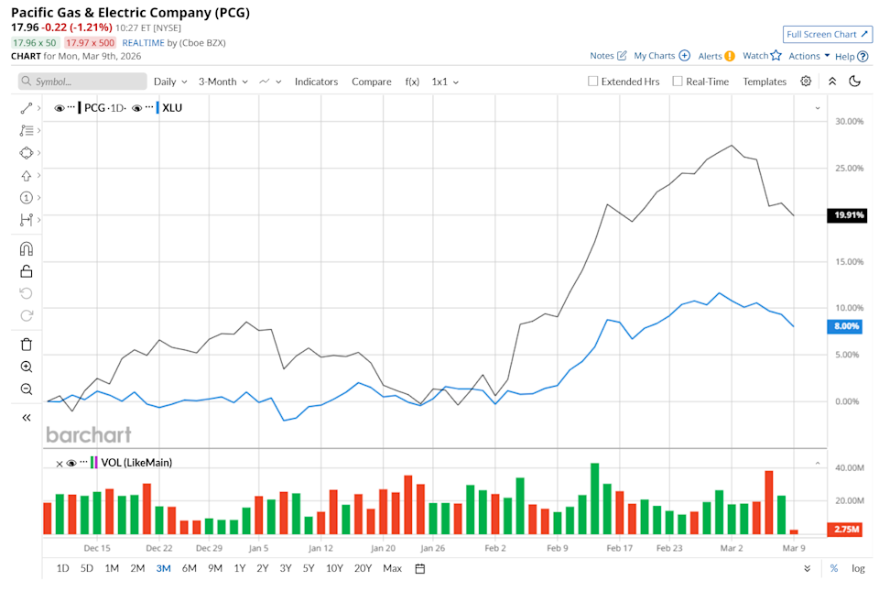Click the Symbol search field
This screenshot has width=879, height=592.
tap(82, 82)
